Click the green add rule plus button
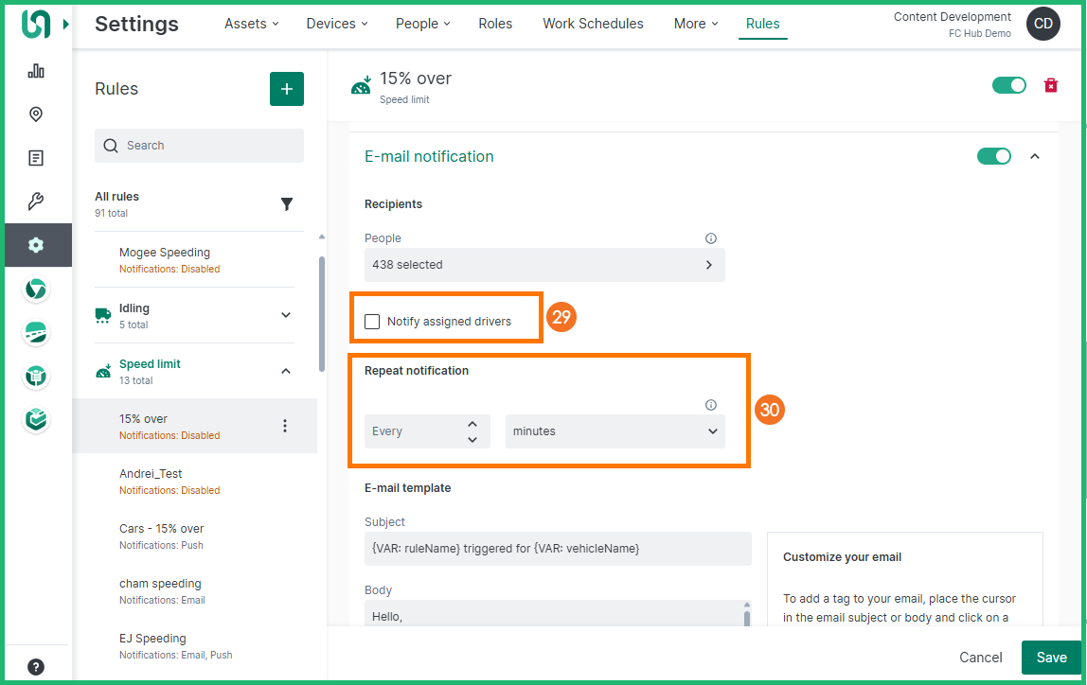 [x=287, y=89]
